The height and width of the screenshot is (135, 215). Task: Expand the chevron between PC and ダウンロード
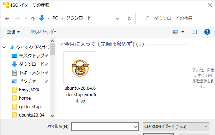tap(62, 18)
